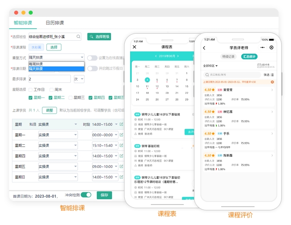Expand the 全部校区 campus selector

(x=211, y=66)
